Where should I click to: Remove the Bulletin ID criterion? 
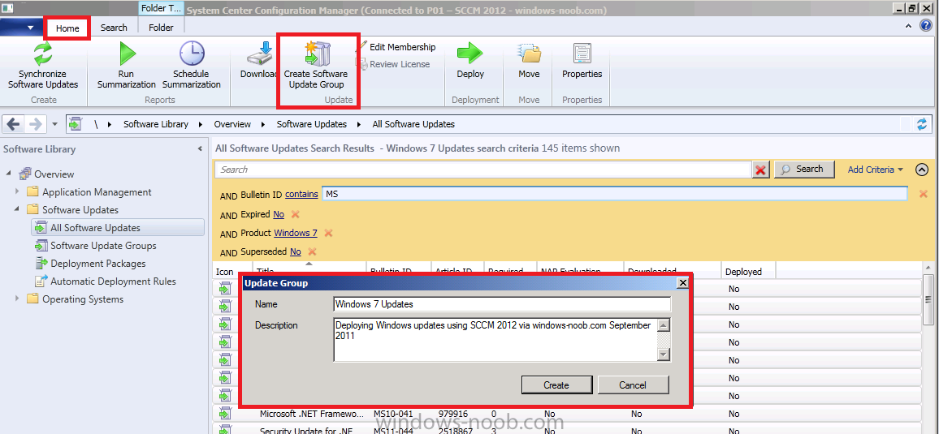[x=923, y=194]
